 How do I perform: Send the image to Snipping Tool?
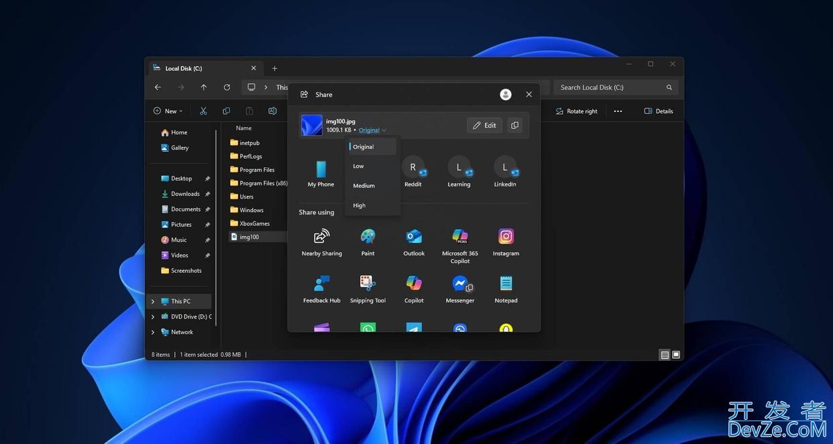[368, 290]
